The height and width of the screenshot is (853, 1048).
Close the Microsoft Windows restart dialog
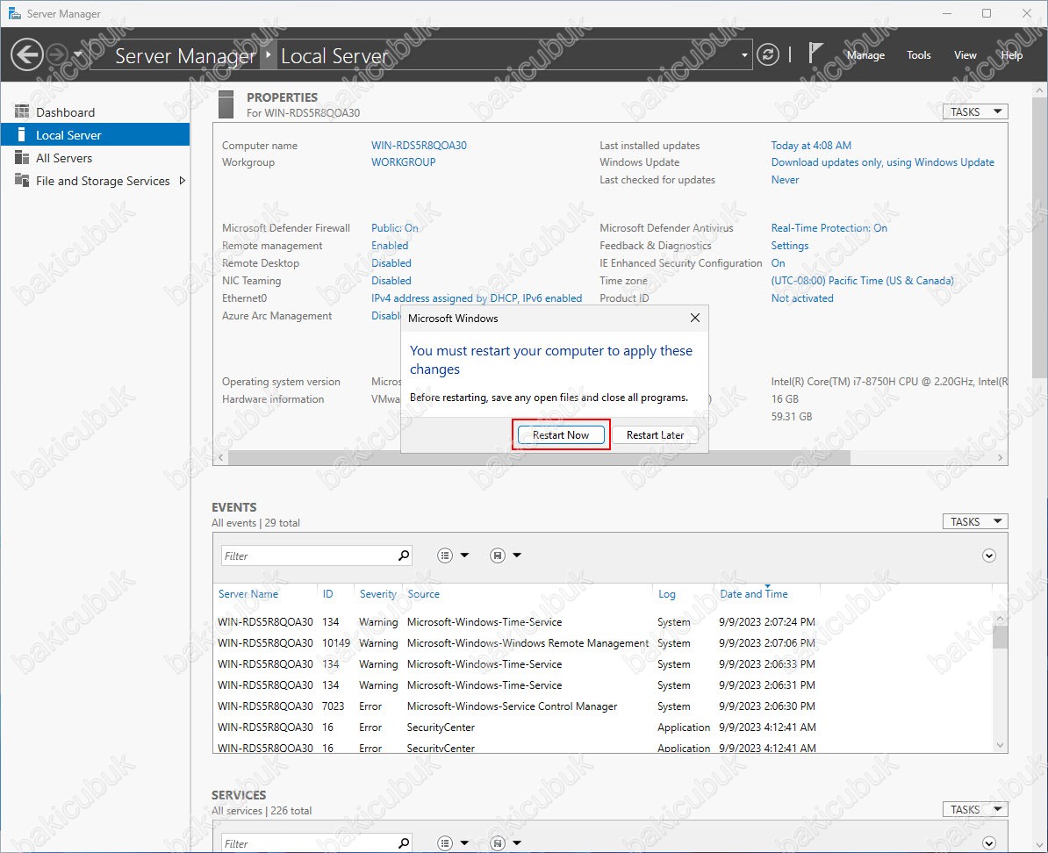tap(695, 319)
